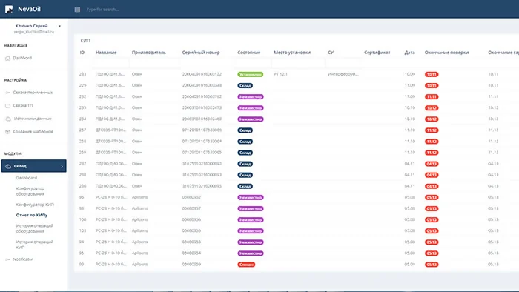Click icon next to Связка ТП
The width and height of the screenshot is (519, 292).
point(7,106)
